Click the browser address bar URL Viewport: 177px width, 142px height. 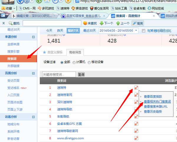(126, 1)
